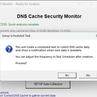The height and width of the screenshot is (97, 97).
Task: Select the Setup Scheduled Task title bar
Action: [x=49, y=36]
